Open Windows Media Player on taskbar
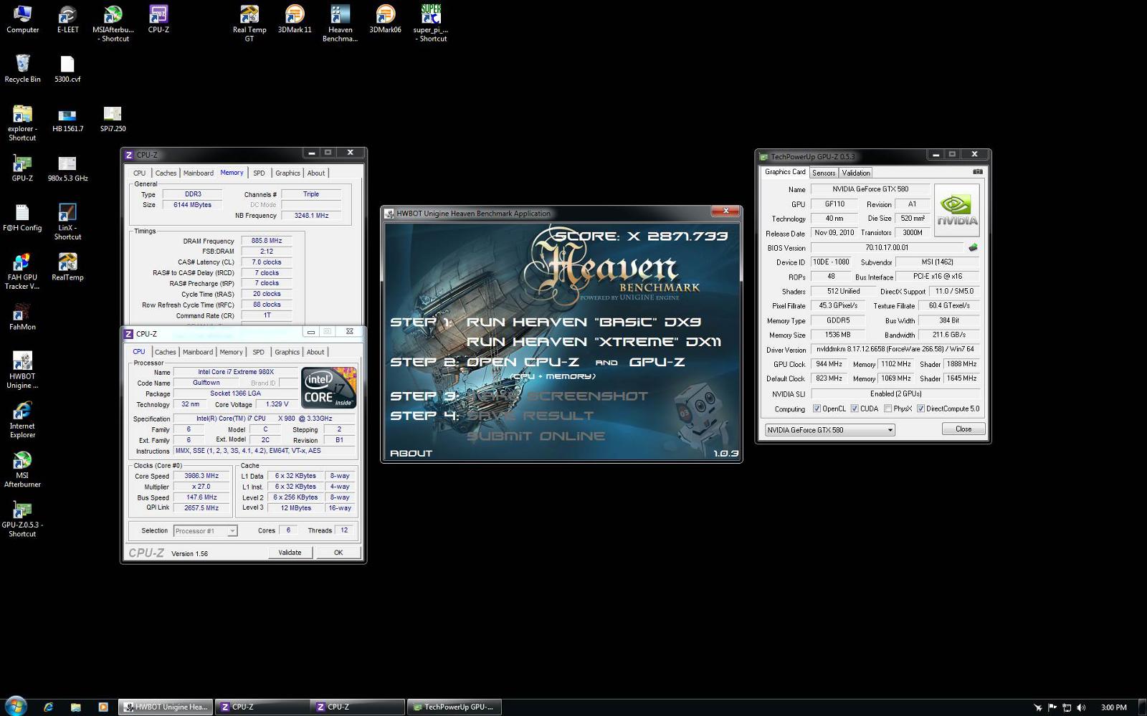 click(x=103, y=707)
